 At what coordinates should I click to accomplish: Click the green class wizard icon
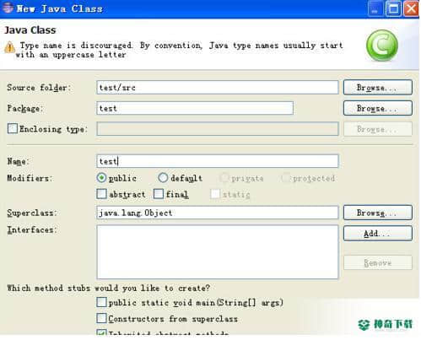point(382,46)
